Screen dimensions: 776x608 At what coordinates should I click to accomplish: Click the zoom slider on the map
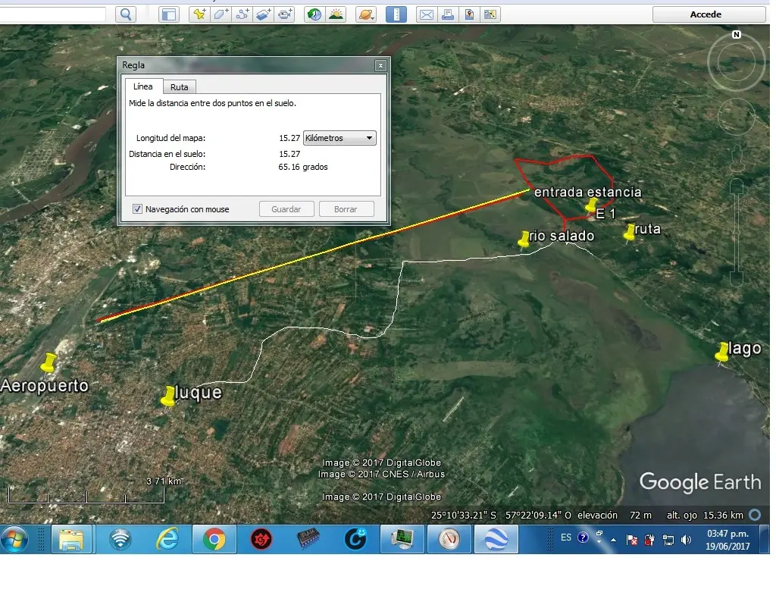click(x=737, y=232)
